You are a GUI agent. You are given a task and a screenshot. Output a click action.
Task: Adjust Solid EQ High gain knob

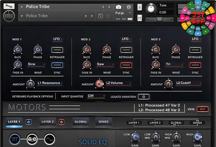197,137
